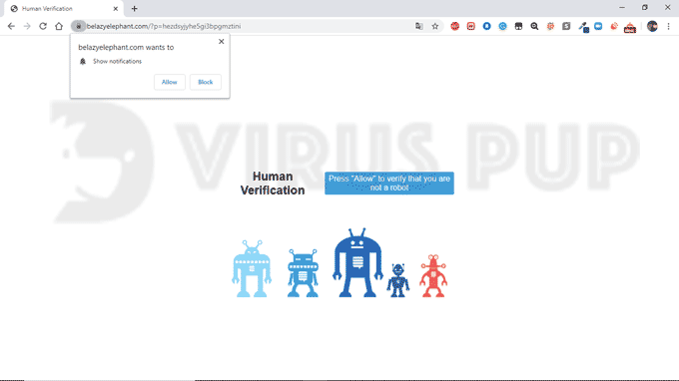The height and width of the screenshot is (381, 679).
Task: Open the orange-red extension icon after the blue chat bubble
Action: pos(614,26)
